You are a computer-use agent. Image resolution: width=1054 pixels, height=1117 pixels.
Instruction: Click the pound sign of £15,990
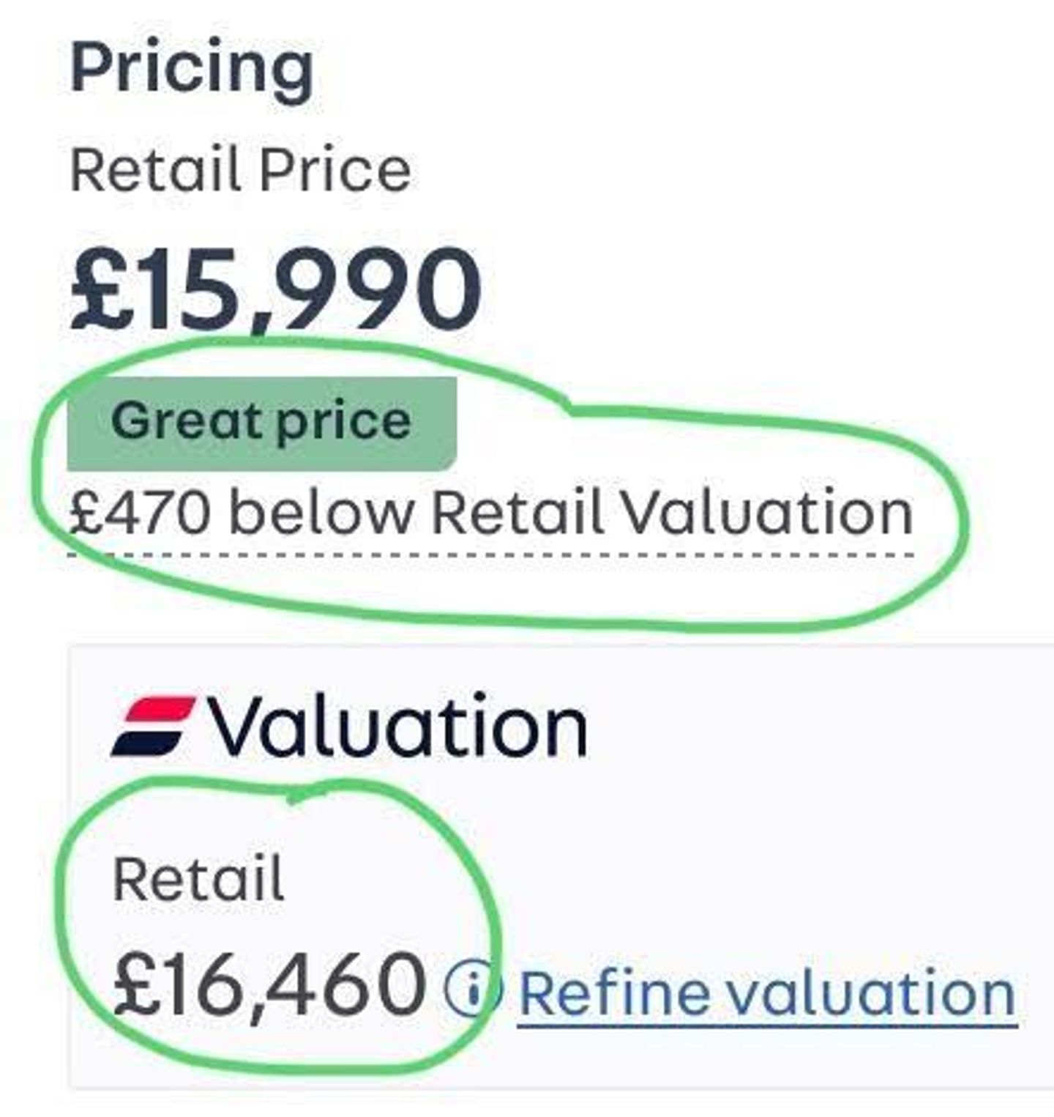click(x=95, y=292)
